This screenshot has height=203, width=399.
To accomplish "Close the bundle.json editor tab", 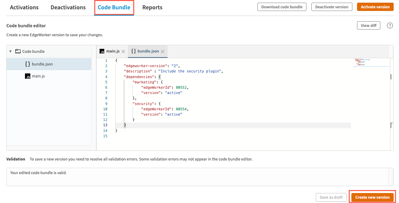I will click(163, 51).
